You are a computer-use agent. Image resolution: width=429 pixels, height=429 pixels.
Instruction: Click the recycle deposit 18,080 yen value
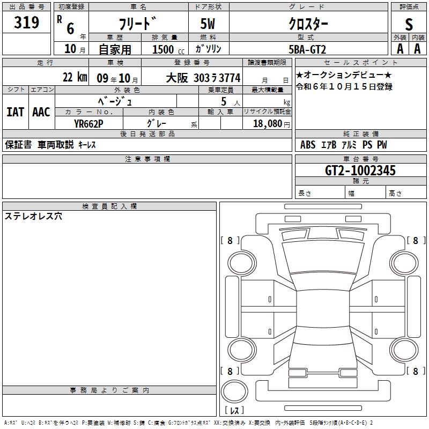tap(271, 124)
